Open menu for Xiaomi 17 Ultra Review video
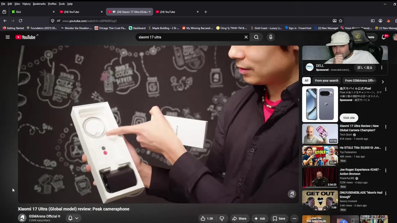The width and height of the screenshot is (397, 223). tap(386, 127)
